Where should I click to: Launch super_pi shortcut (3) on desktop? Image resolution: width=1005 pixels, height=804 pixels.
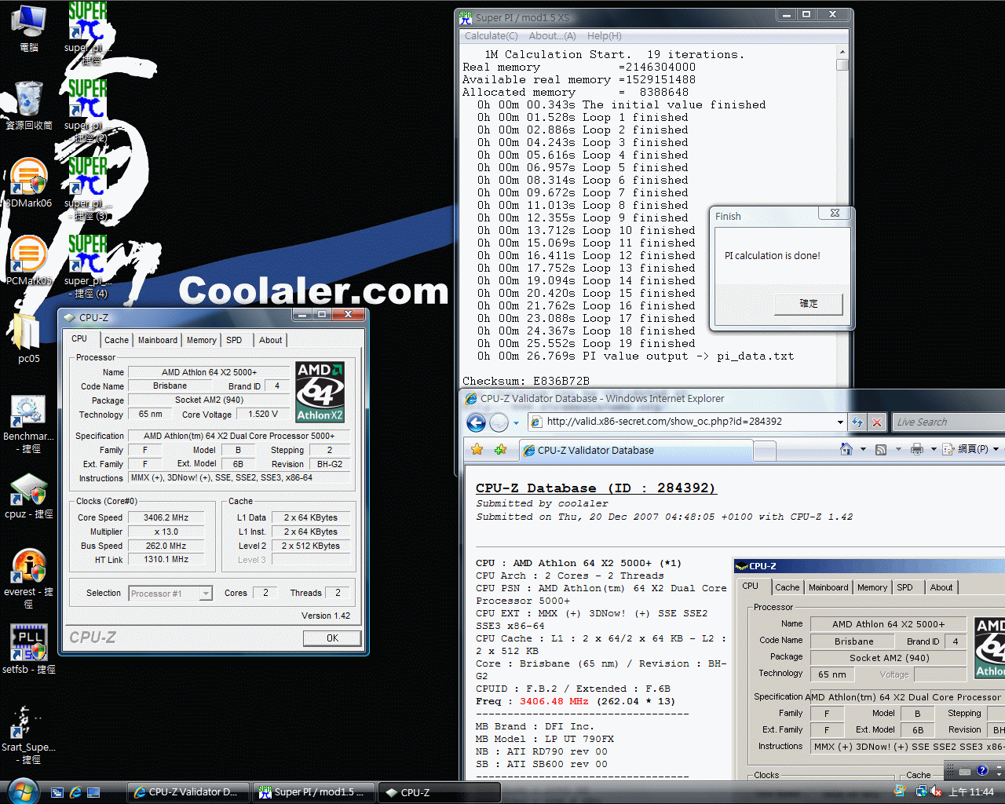pyautogui.click(x=86, y=188)
